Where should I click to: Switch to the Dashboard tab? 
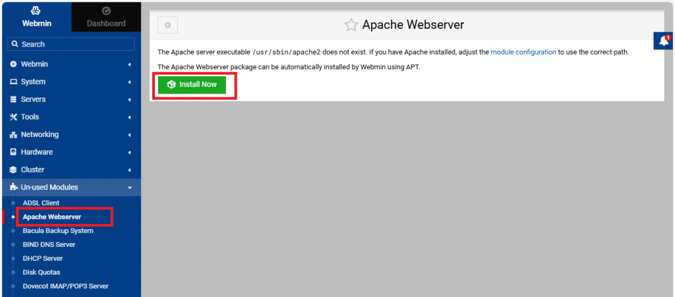(x=106, y=17)
